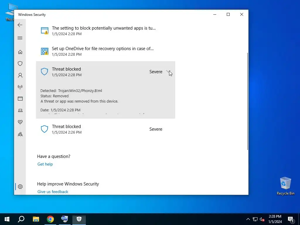Viewport: 300px width, 225px height.
Task: Open taskbar Search
Action: pos(21,219)
